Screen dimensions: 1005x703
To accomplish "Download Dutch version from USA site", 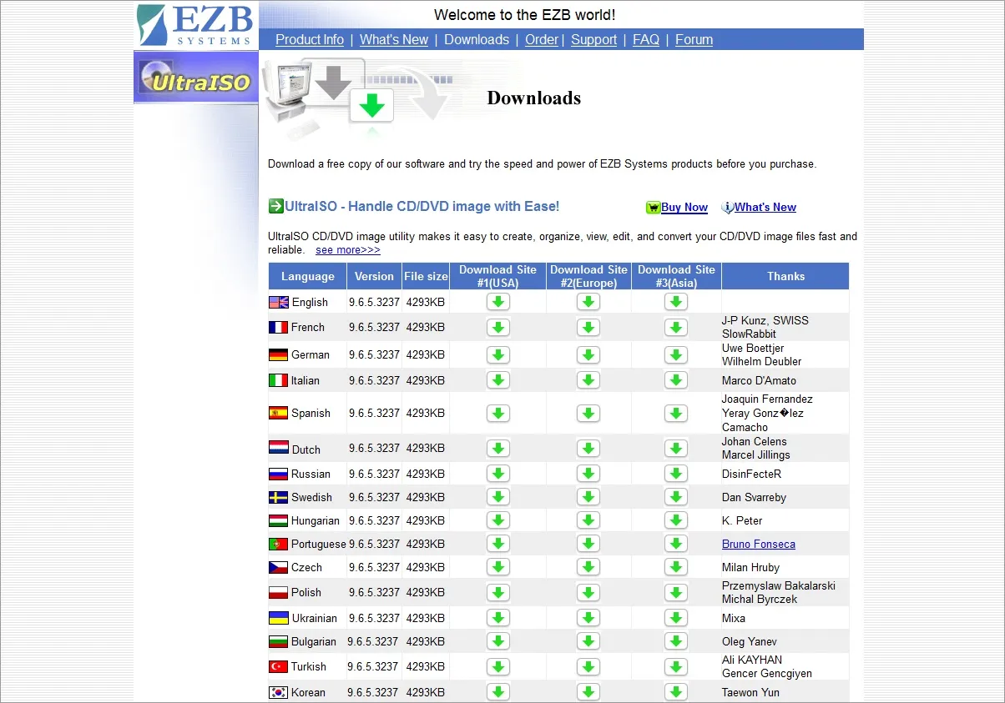I will click(x=498, y=448).
